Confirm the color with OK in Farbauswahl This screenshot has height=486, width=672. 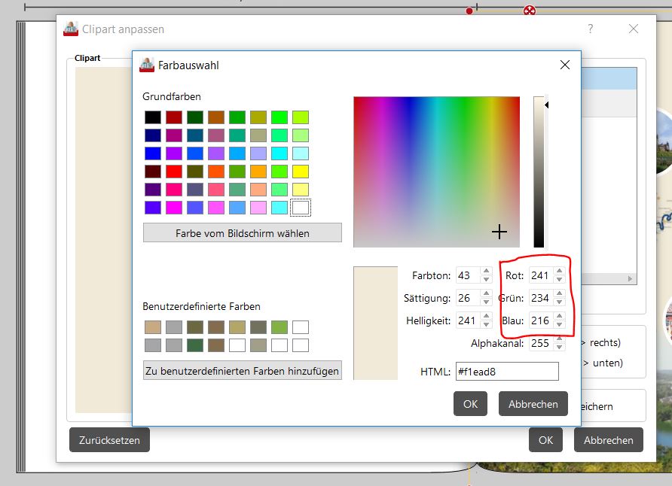[470, 404]
